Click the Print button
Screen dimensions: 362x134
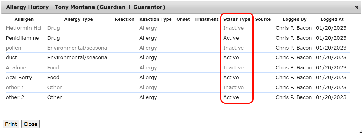coord(11,124)
